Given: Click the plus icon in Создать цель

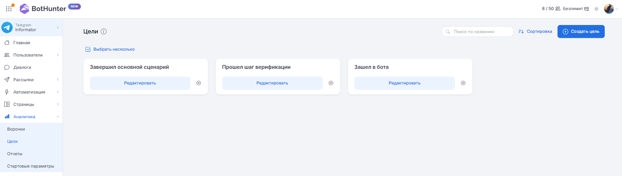Looking at the screenshot, I should [x=566, y=31].
